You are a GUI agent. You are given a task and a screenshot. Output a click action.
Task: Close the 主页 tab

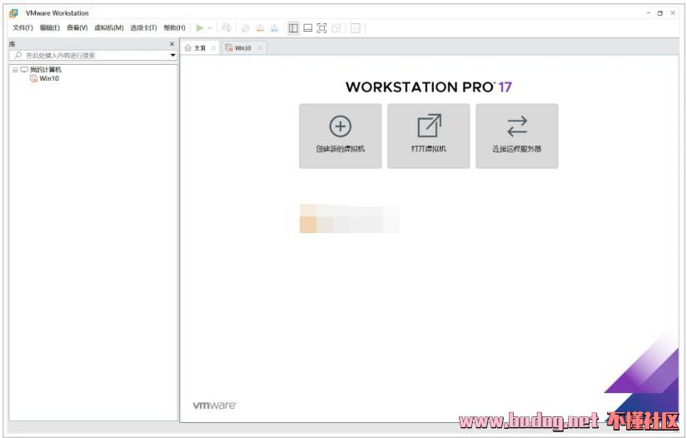coord(213,47)
